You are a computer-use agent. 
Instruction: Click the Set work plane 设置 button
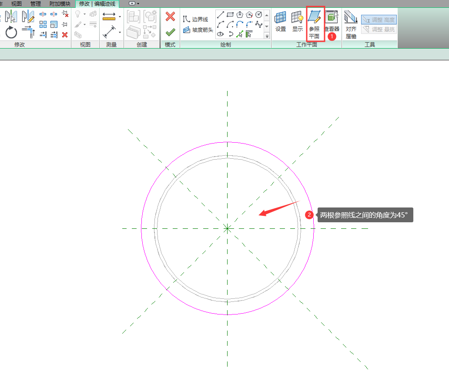point(281,21)
